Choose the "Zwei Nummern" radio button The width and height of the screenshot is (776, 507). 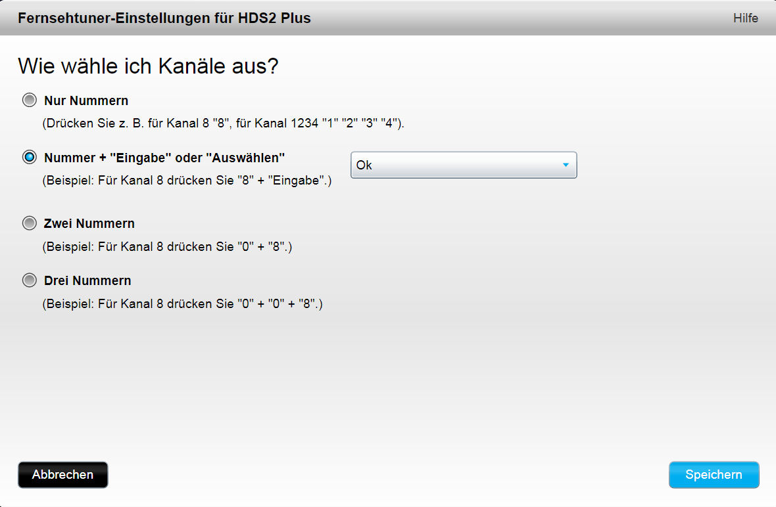point(30,223)
